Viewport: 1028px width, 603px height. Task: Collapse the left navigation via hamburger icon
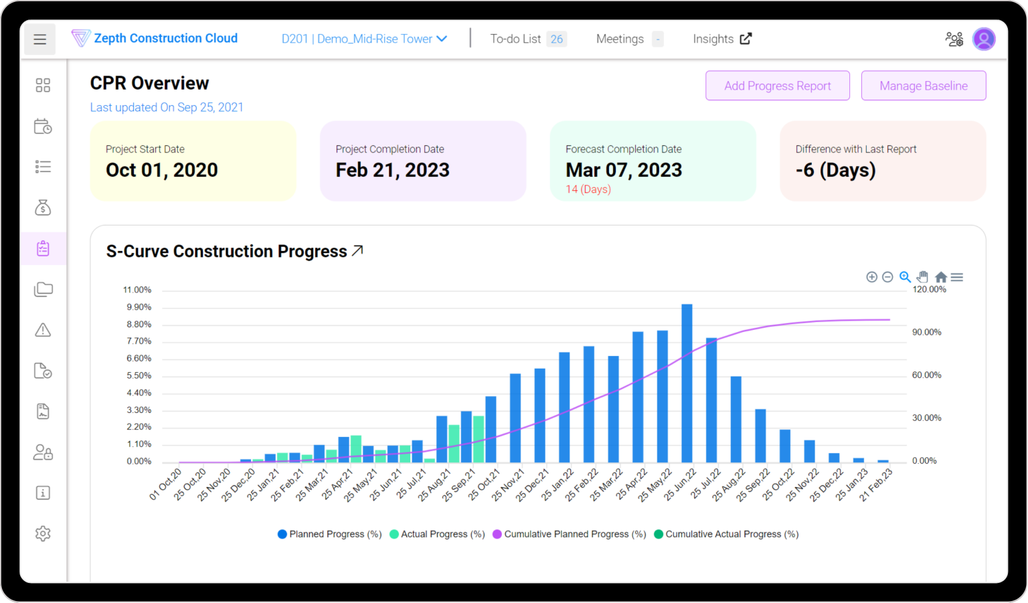pos(39,39)
